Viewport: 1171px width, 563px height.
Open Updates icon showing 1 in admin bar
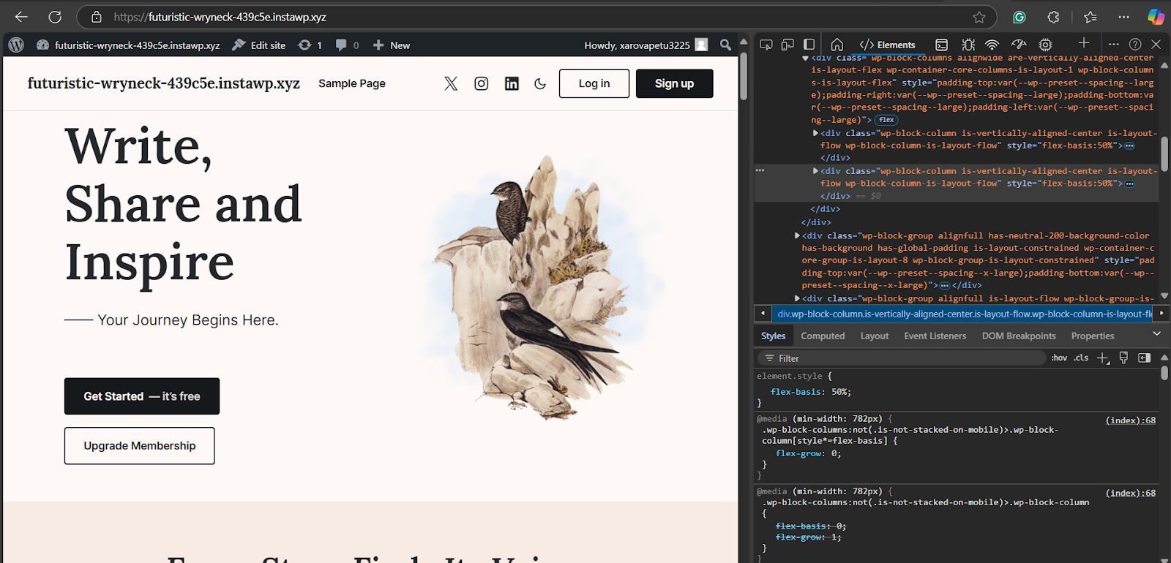[x=310, y=45]
